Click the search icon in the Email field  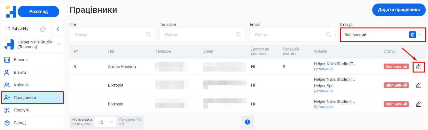click(328, 34)
